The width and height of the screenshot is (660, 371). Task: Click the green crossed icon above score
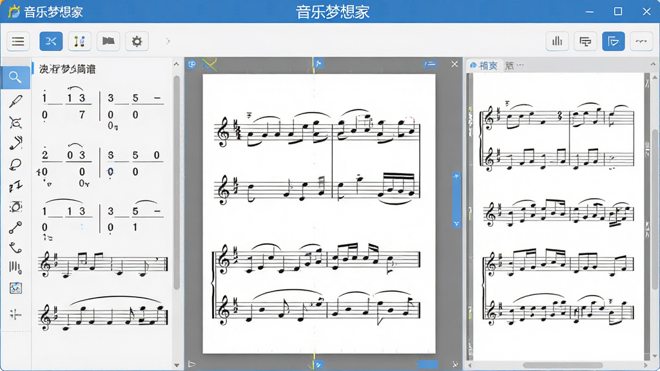(209, 64)
